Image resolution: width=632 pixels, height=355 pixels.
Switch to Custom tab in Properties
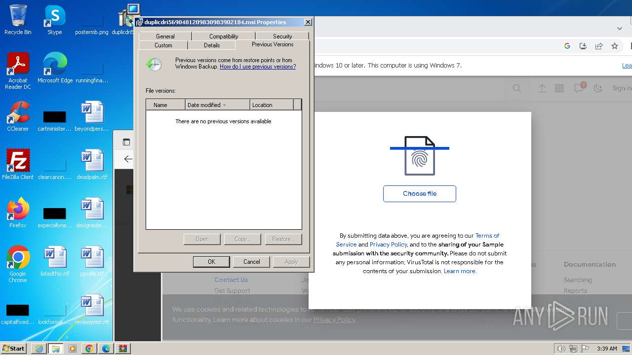[163, 45]
